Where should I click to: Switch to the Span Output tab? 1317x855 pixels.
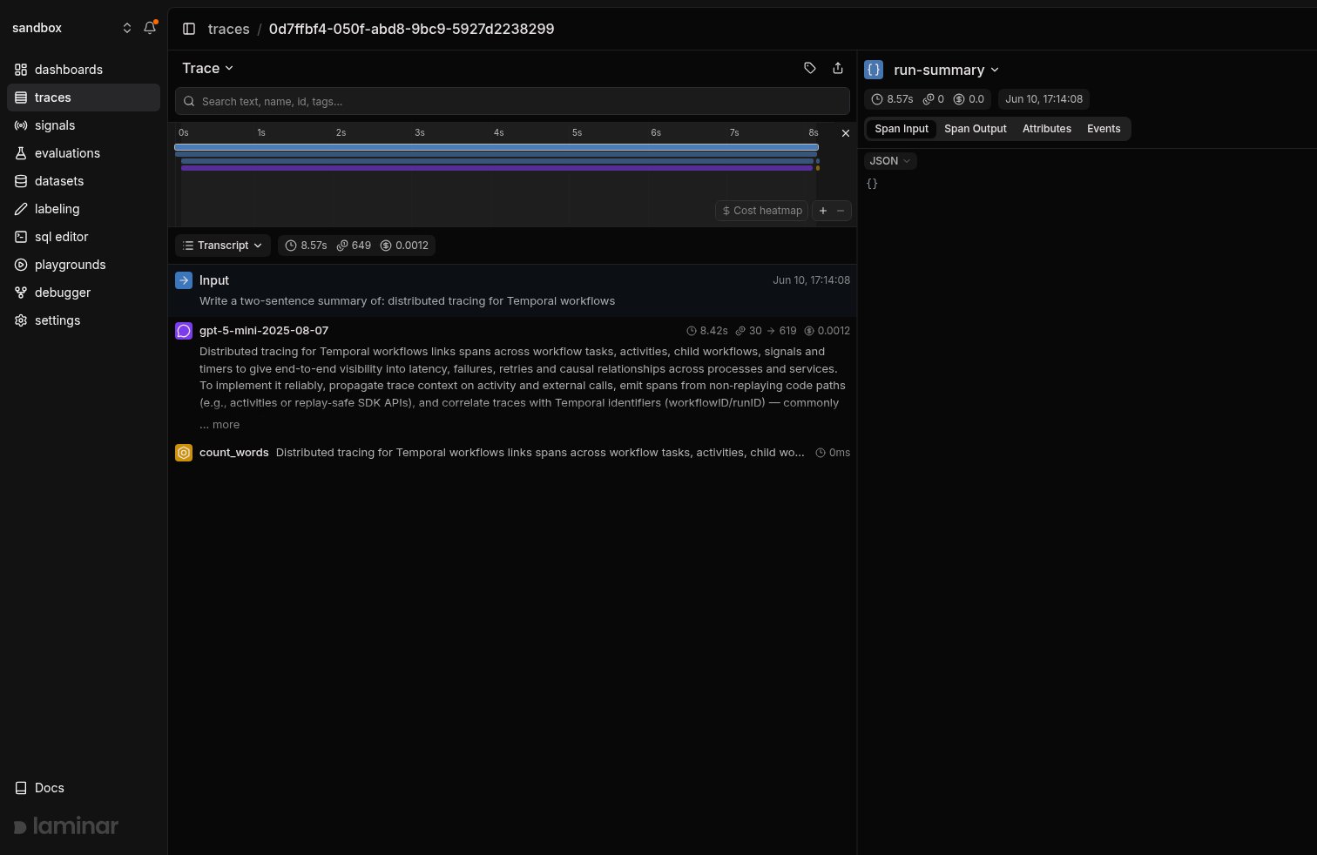[976, 129]
